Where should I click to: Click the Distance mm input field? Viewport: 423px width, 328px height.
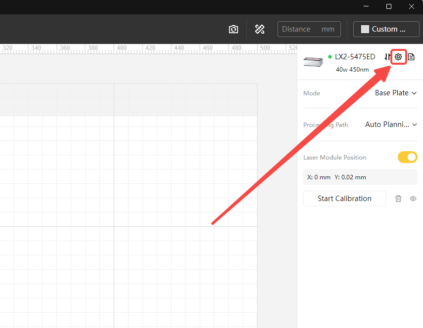(309, 29)
